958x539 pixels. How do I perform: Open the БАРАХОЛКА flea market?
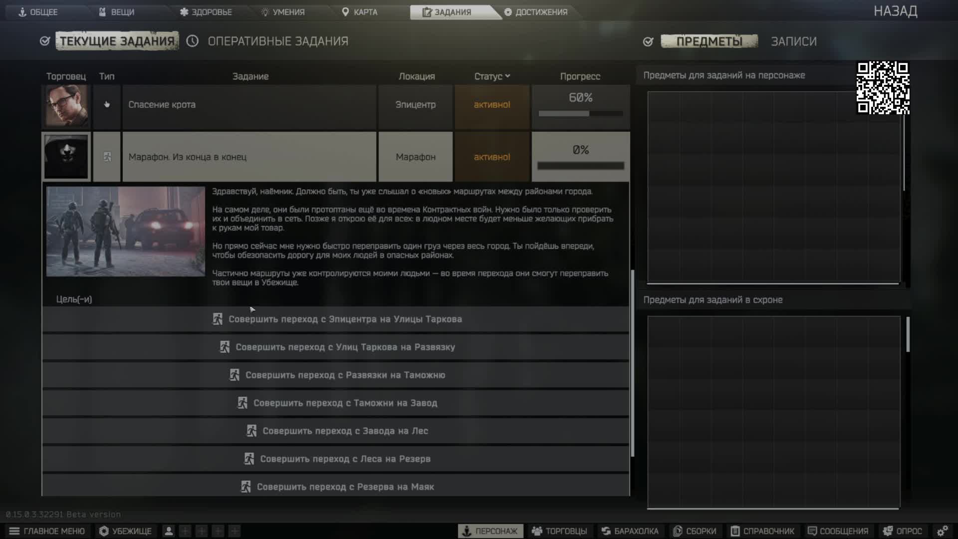pos(630,531)
